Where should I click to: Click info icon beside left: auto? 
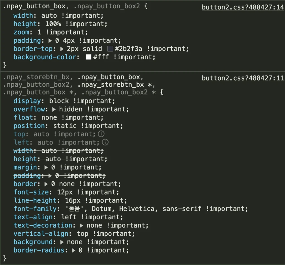point(105,142)
